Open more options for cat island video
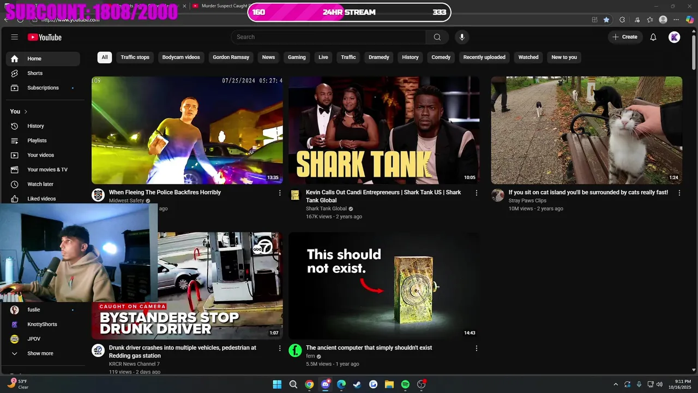Viewport: 698px width, 393px height. [x=679, y=193]
